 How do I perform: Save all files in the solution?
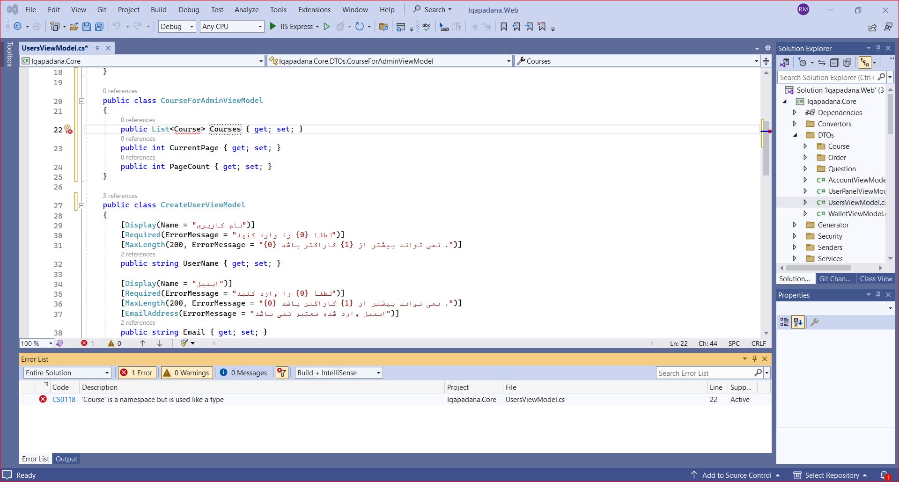point(99,26)
